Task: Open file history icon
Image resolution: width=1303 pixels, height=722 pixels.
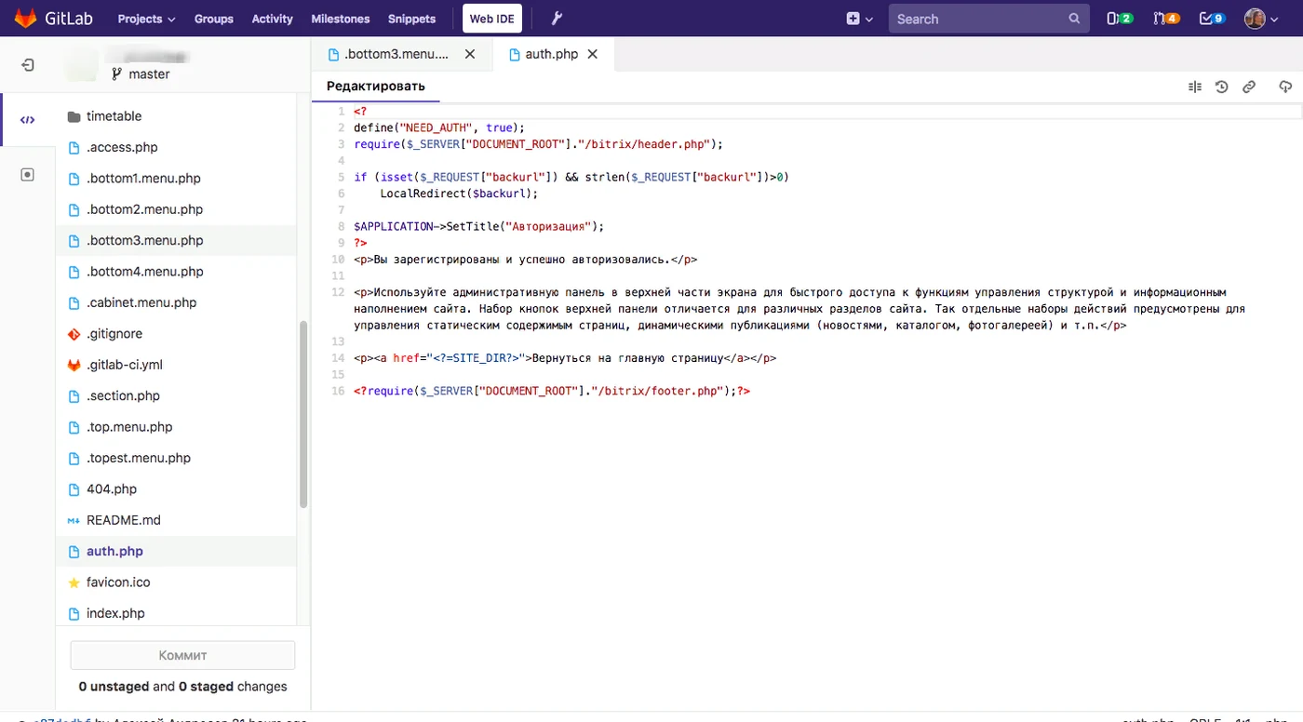Action: (x=1222, y=87)
